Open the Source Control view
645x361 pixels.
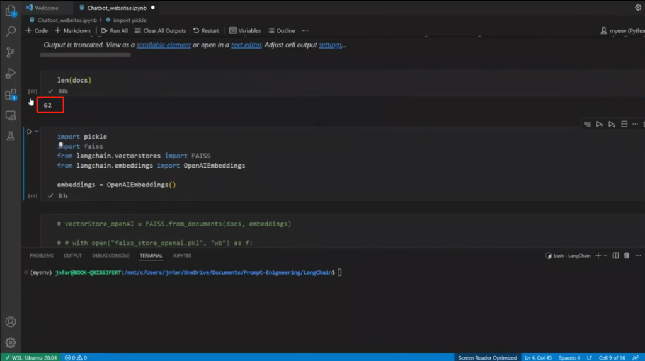(x=11, y=52)
